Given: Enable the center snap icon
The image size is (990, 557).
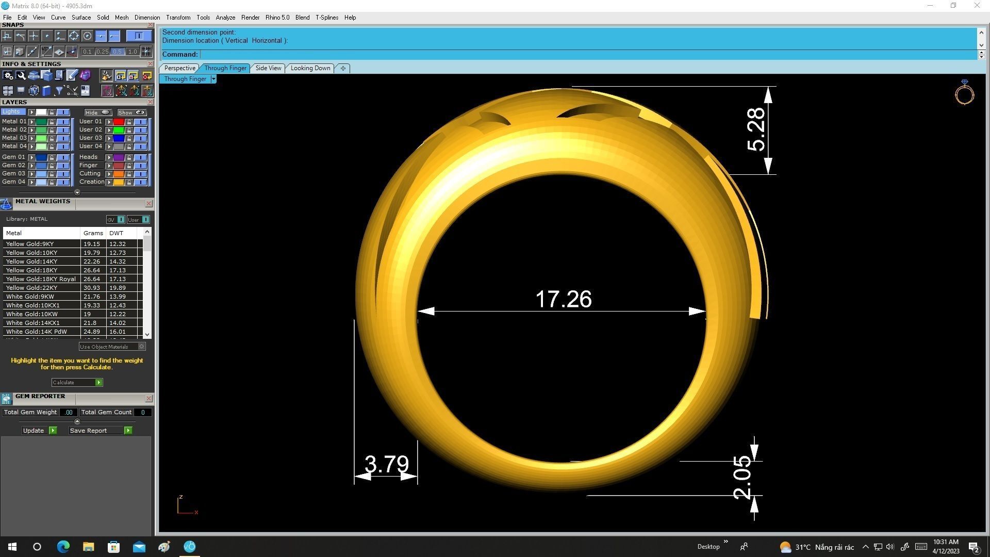Looking at the screenshot, I should (87, 36).
